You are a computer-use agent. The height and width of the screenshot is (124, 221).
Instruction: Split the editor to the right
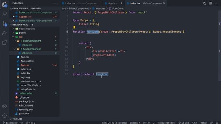coord(210,3)
